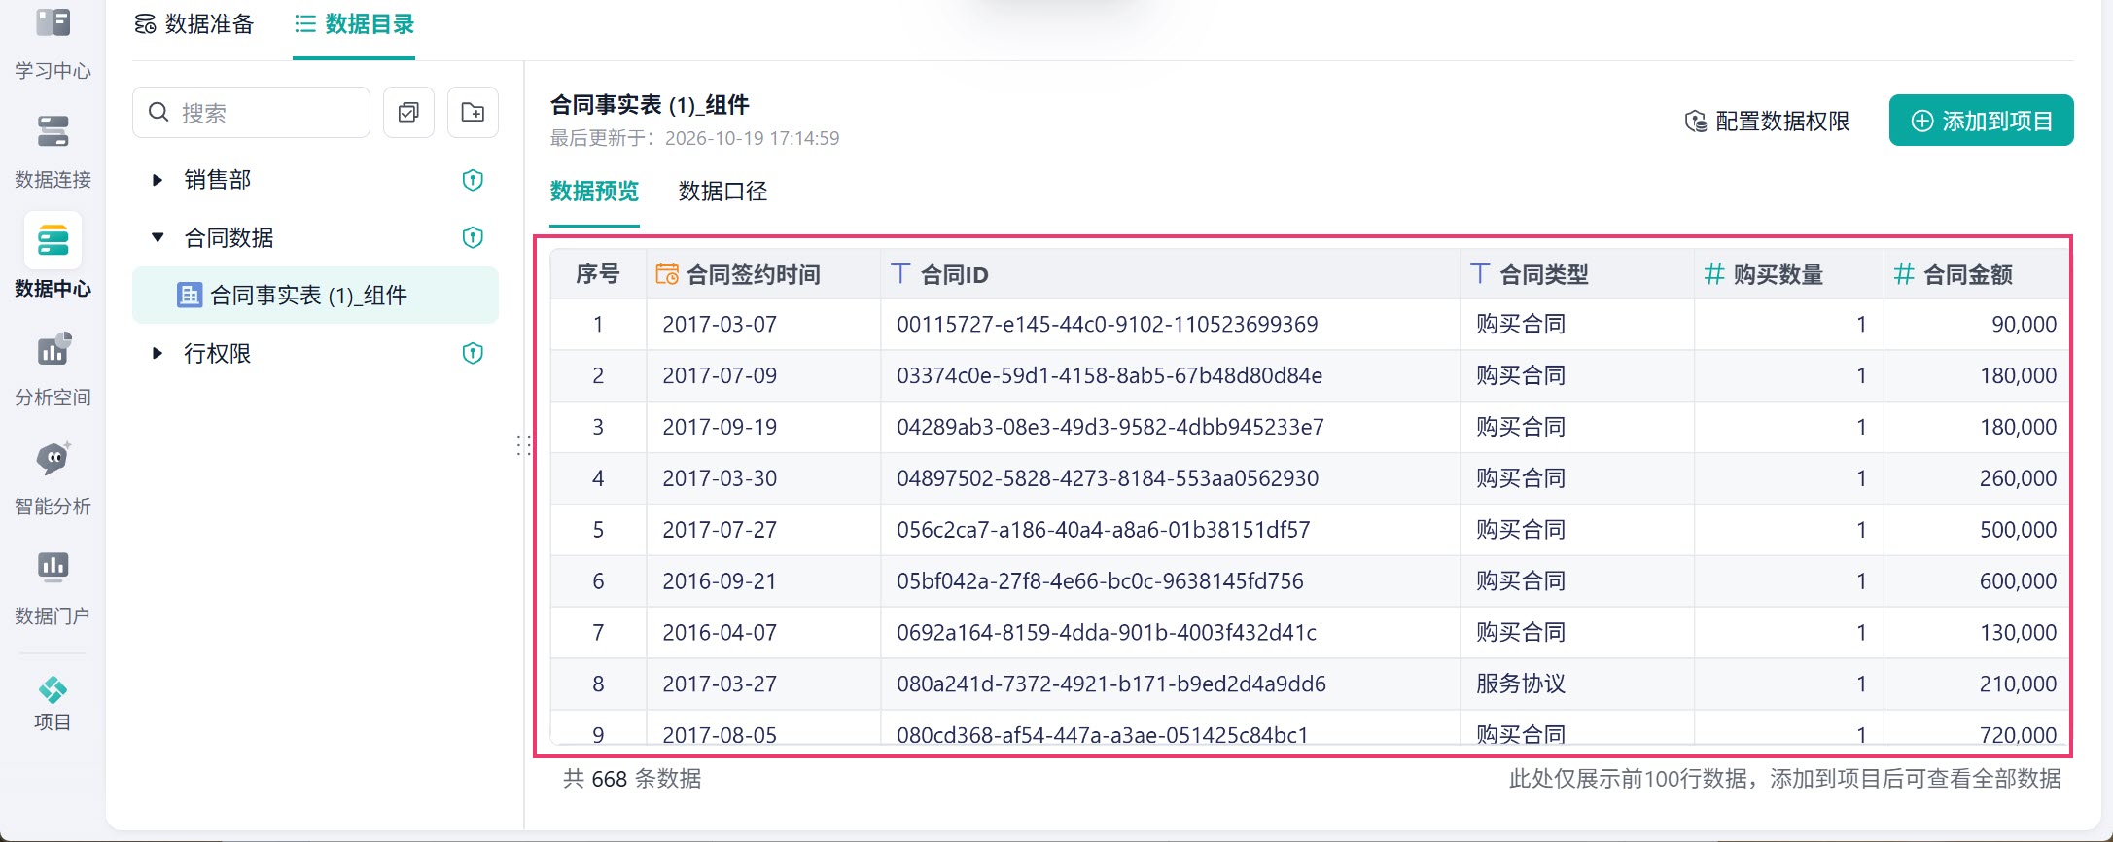This screenshot has height=842, width=2113.
Task: Click the 最后更新于 timestamp text
Action: (x=694, y=138)
